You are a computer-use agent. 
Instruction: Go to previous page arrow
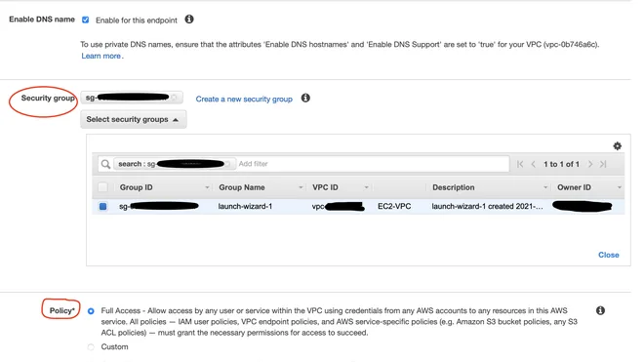tap(533, 164)
